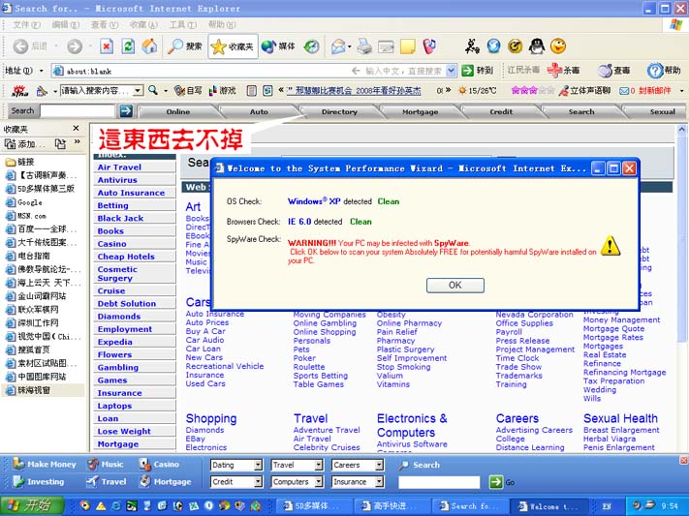Click the running figure toolbar icon
Screen dimensions: 689x516
tap(472, 46)
